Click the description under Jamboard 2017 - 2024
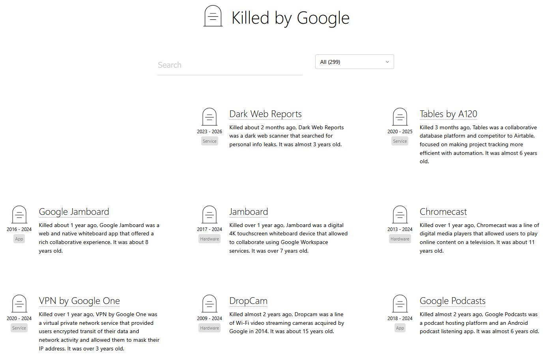 [x=288, y=238]
